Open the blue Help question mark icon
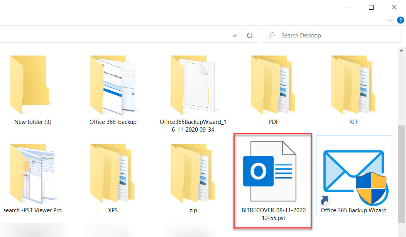406x237 pixels. [400, 20]
